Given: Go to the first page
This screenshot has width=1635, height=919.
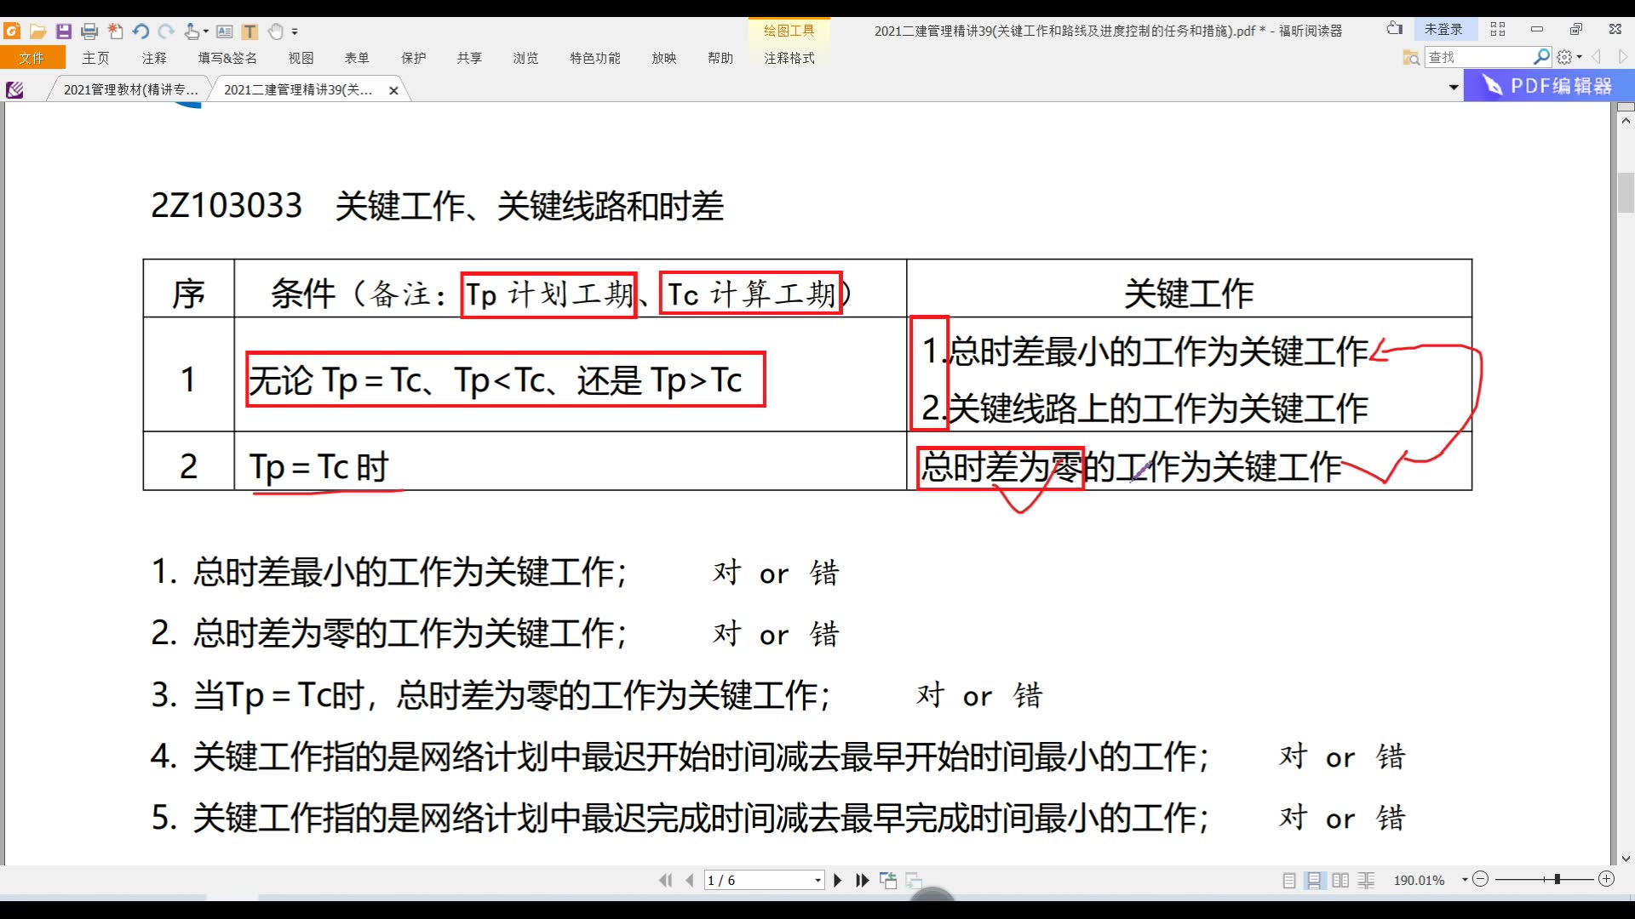Looking at the screenshot, I should [665, 880].
